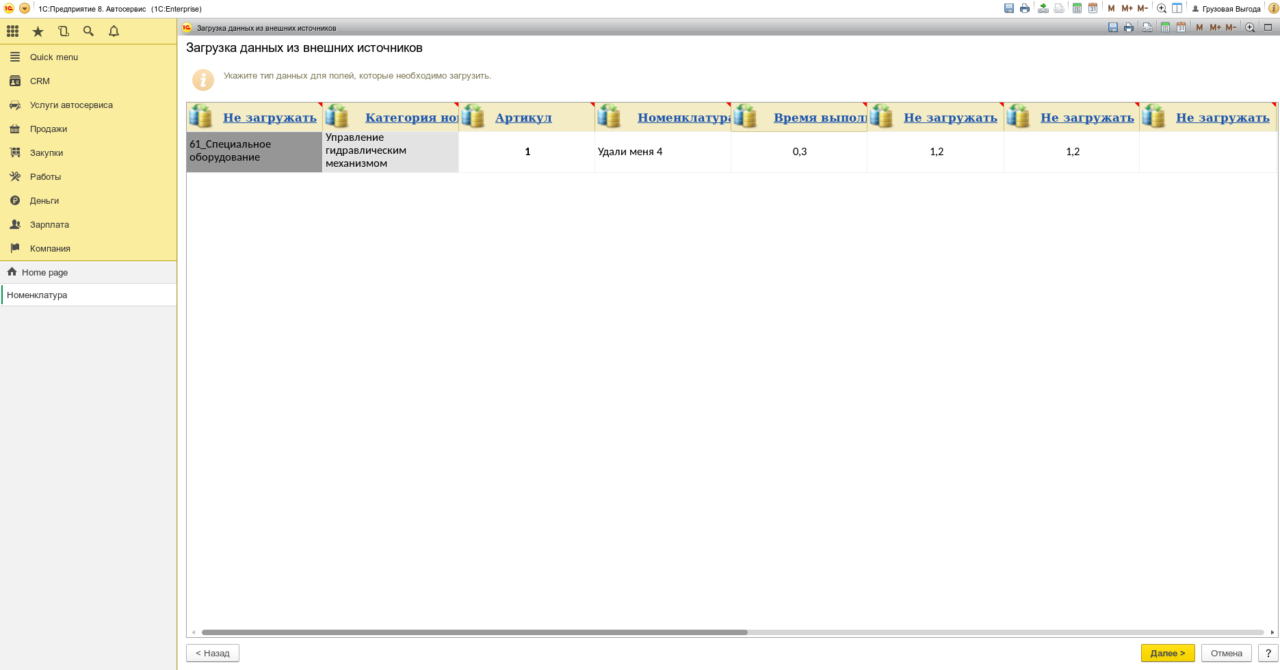
Task: Open the History icon in sidebar toolbar
Action: (x=64, y=31)
